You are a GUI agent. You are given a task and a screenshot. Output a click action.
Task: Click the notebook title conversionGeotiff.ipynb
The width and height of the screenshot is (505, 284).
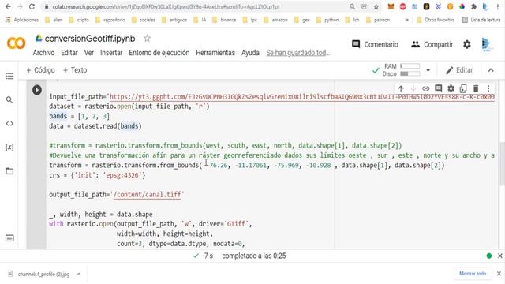coord(90,39)
